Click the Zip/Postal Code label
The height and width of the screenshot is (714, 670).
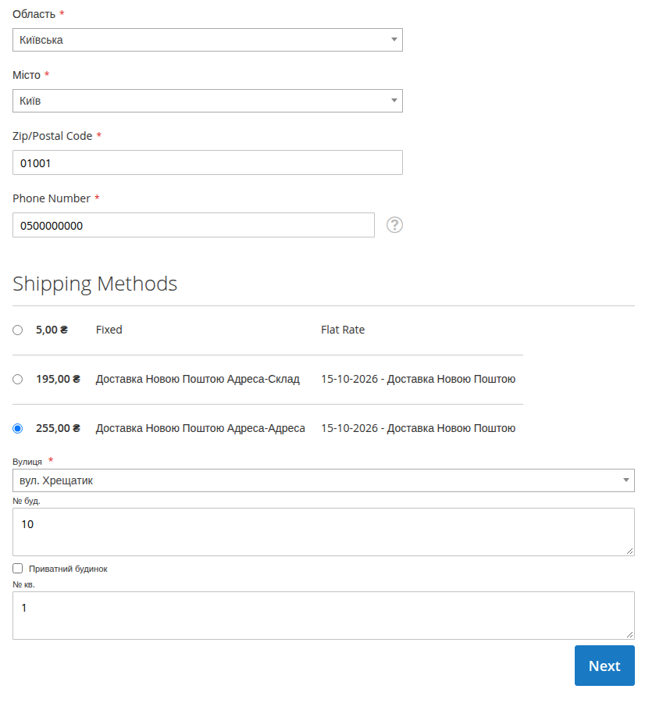52,136
